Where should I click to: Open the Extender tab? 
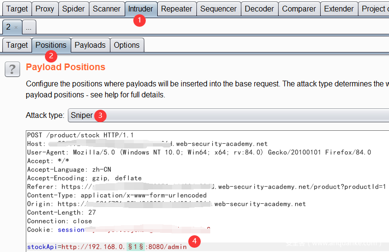pyautogui.click(x=339, y=9)
